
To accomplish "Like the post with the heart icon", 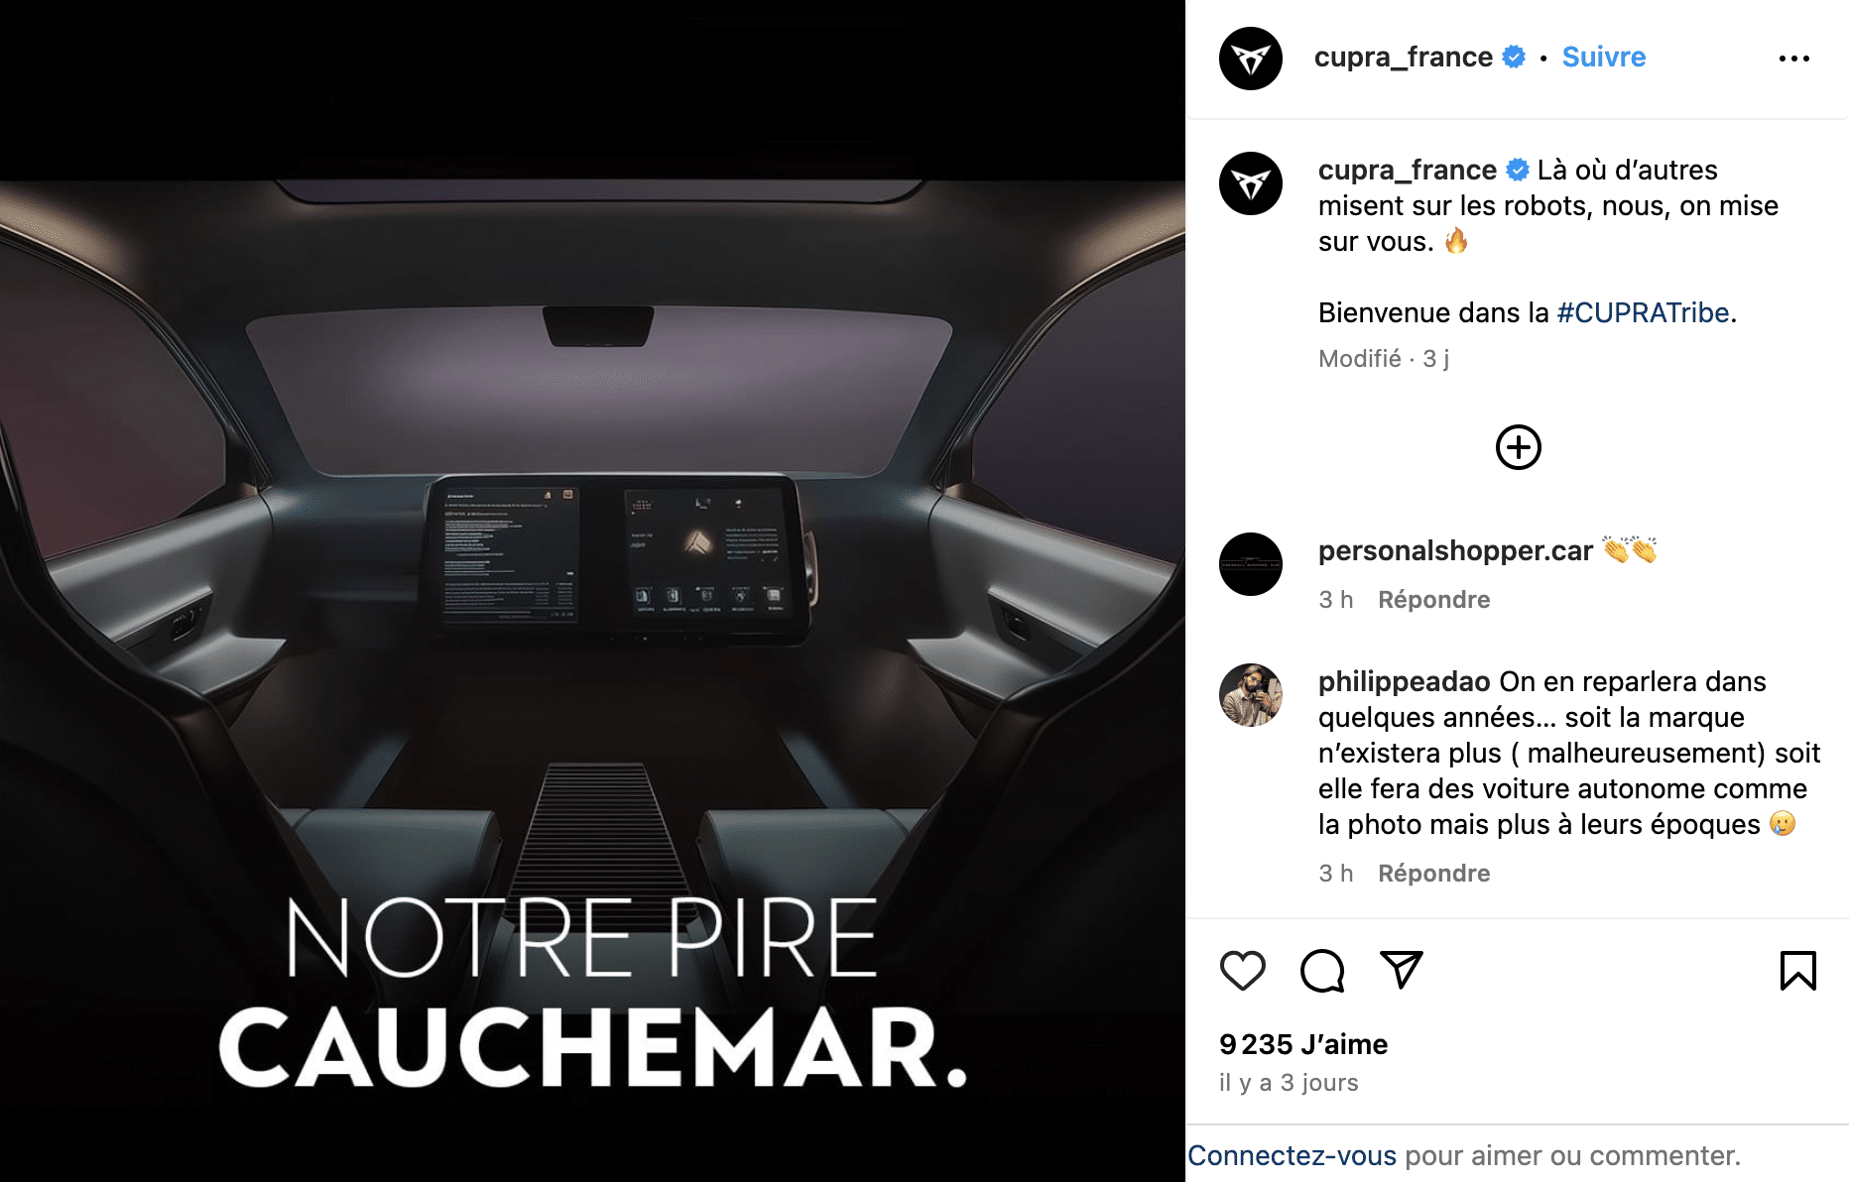I will pyautogui.click(x=1242, y=970).
